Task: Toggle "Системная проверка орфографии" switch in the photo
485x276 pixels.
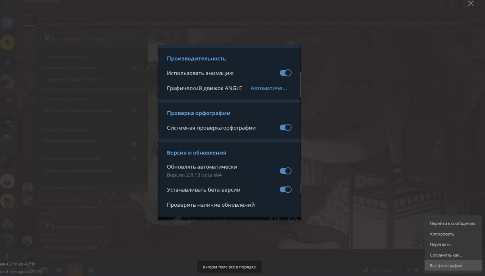Action: coord(285,128)
